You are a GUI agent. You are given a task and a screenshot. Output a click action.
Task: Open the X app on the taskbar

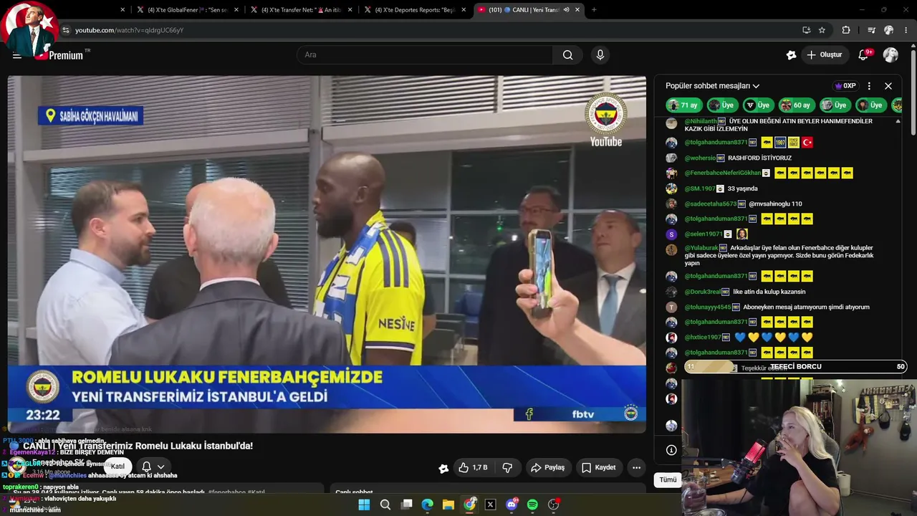click(x=491, y=505)
